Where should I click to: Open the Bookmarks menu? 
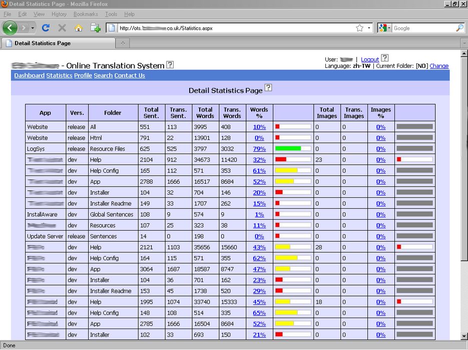86,14
